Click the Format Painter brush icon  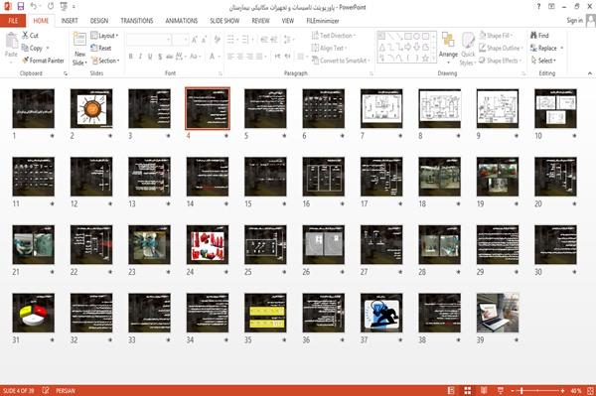click(26, 61)
